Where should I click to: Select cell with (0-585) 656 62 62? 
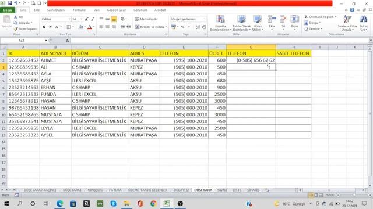point(251,60)
